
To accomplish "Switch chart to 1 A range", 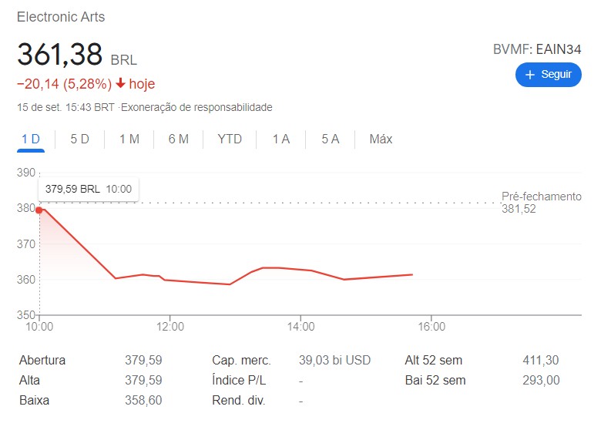I will (x=281, y=139).
